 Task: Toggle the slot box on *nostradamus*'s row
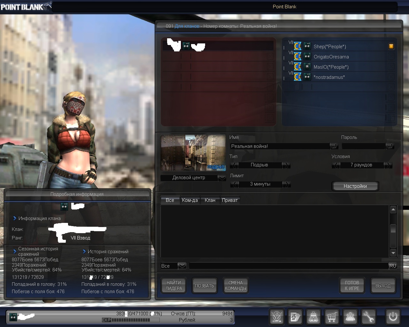click(391, 77)
